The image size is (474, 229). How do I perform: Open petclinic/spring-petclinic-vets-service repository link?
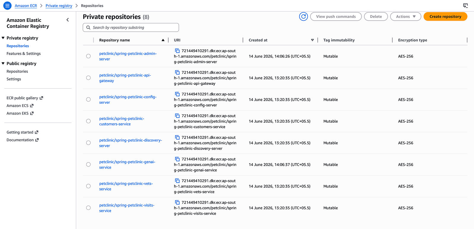click(x=126, y=186)
